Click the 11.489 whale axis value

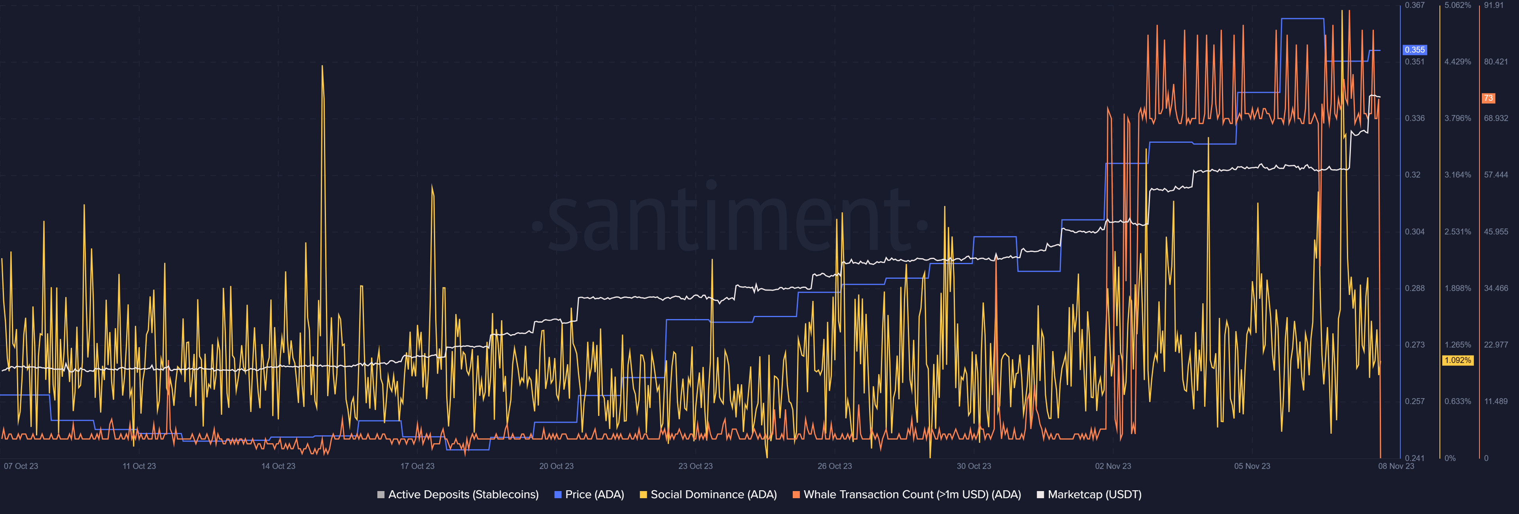pyautogui.click(x=1496, y=401)
